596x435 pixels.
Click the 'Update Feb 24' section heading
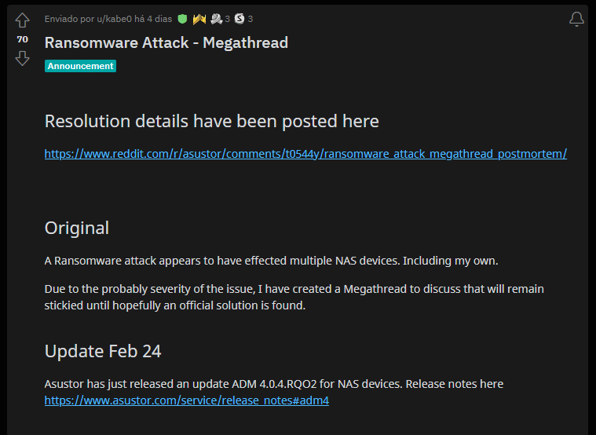[103, 351]
